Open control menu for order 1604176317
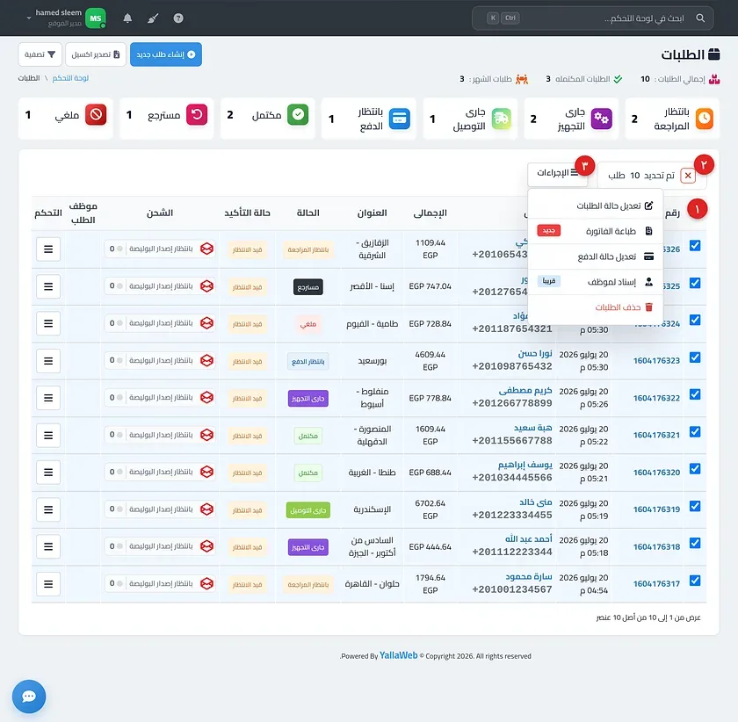Screen dimensions: 738x722 point(48,584)
